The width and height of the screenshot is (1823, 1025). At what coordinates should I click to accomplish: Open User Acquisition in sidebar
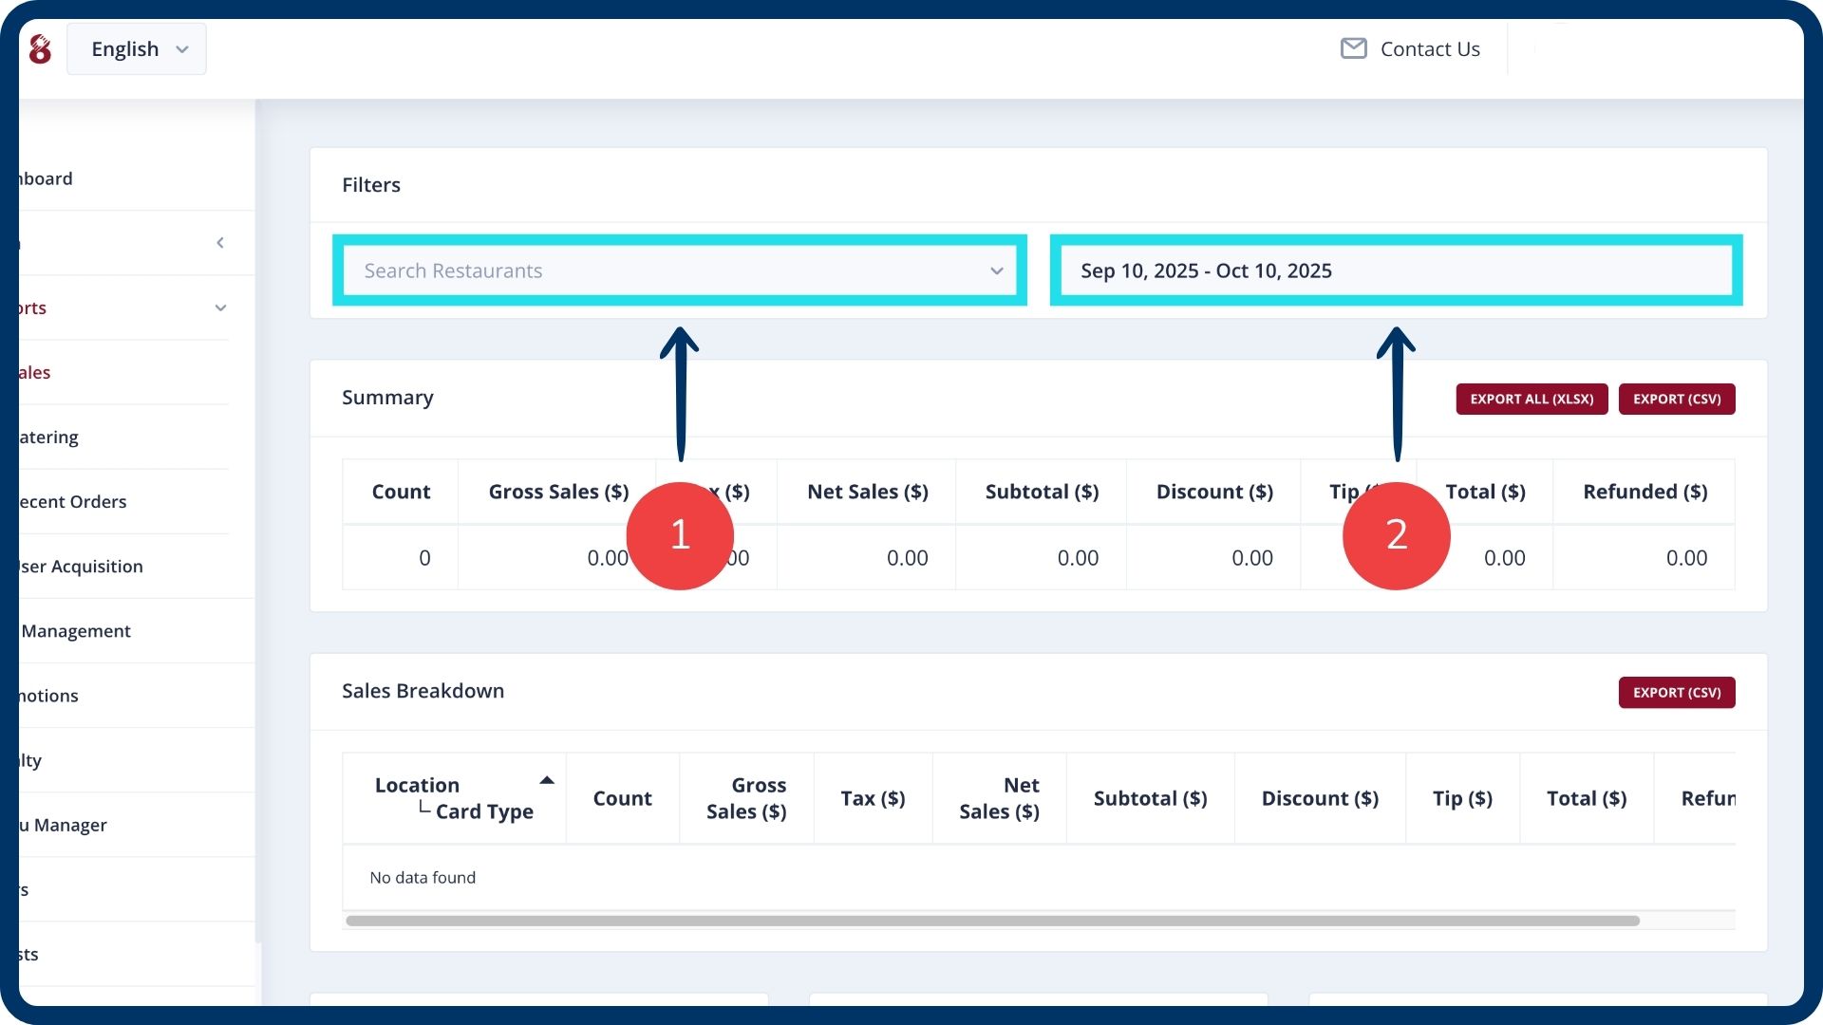(82, 567)
